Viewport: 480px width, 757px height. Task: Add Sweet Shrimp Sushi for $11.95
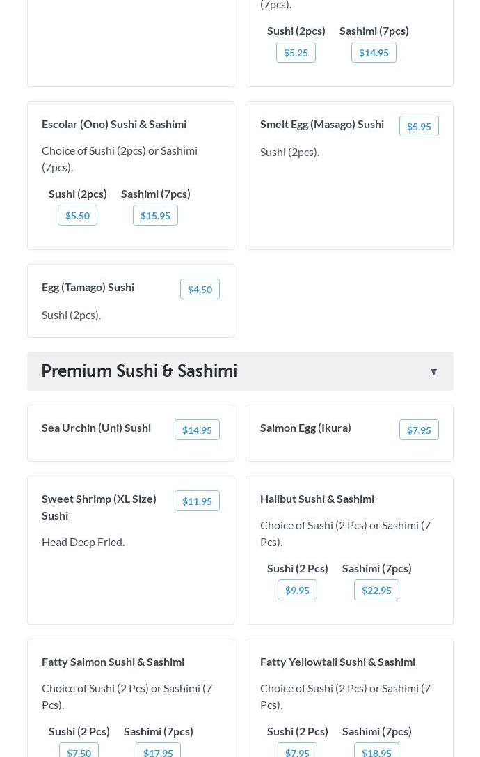tap(197, 501)
